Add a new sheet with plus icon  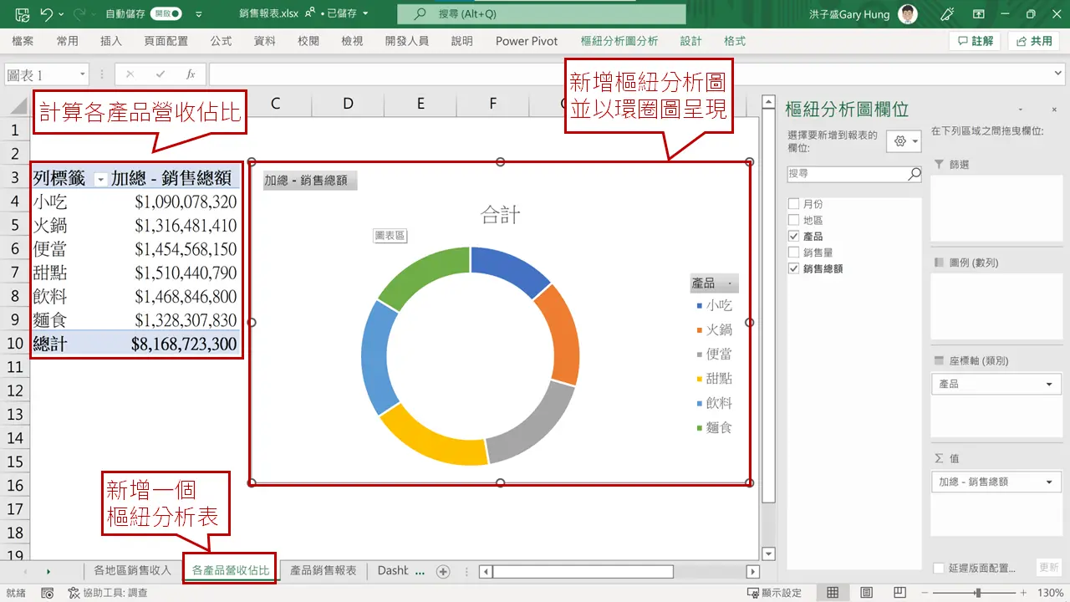coord(443,571)
